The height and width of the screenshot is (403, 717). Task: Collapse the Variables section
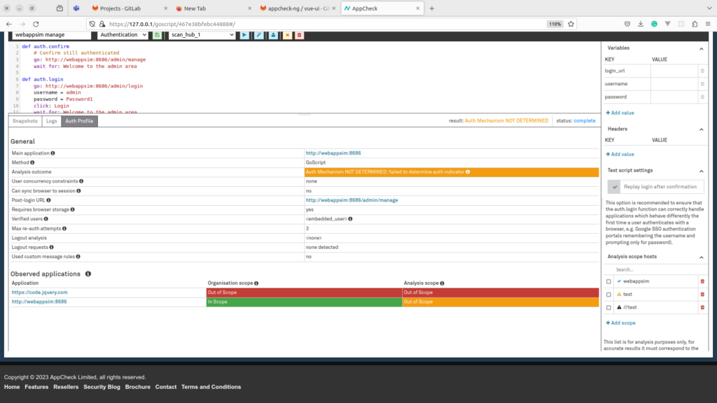tap(702, 48)
